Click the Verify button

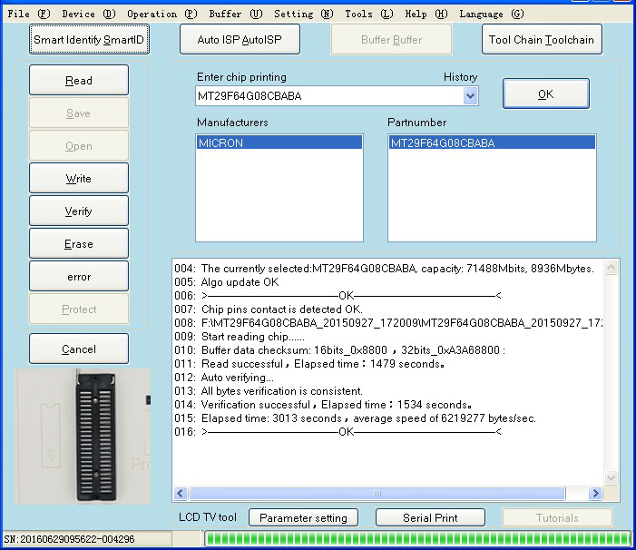pos(79,211)
